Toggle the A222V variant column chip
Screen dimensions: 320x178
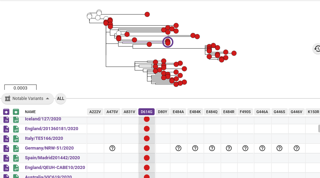(x=95, y=112)
